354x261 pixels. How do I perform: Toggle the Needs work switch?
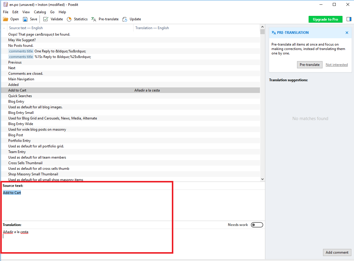(257, 225)
